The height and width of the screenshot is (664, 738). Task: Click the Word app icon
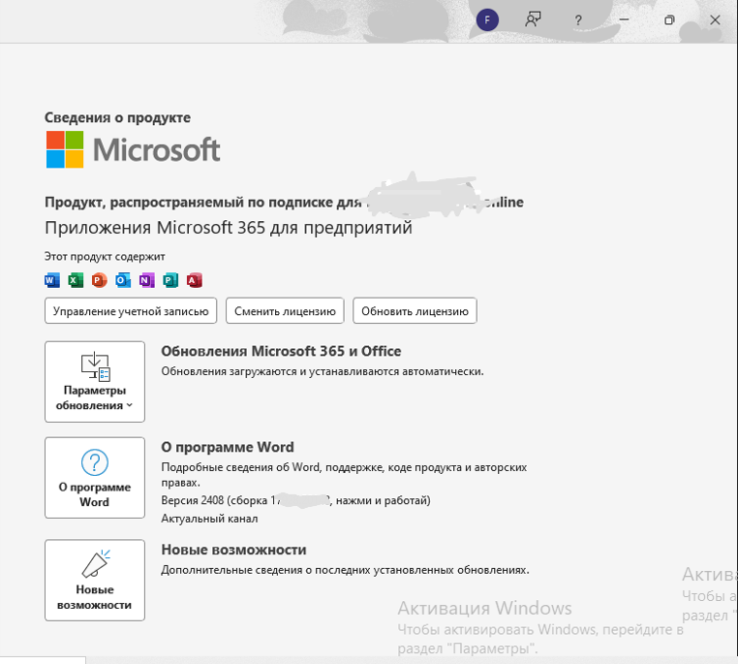coord(52,281)
